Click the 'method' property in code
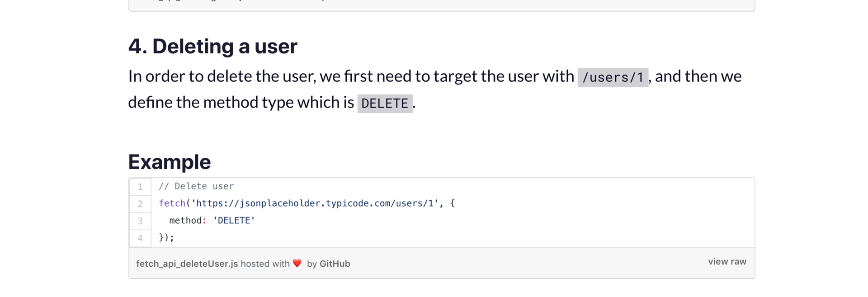Viewport: 868px width, 297px height. (185, 221)
